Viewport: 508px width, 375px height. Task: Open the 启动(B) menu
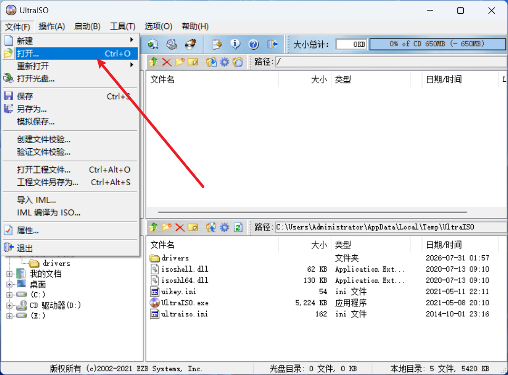(87, 26)
